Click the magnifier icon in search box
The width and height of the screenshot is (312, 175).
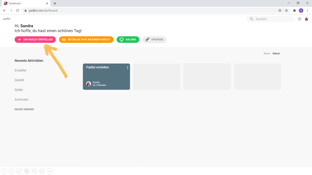[252, 19]
